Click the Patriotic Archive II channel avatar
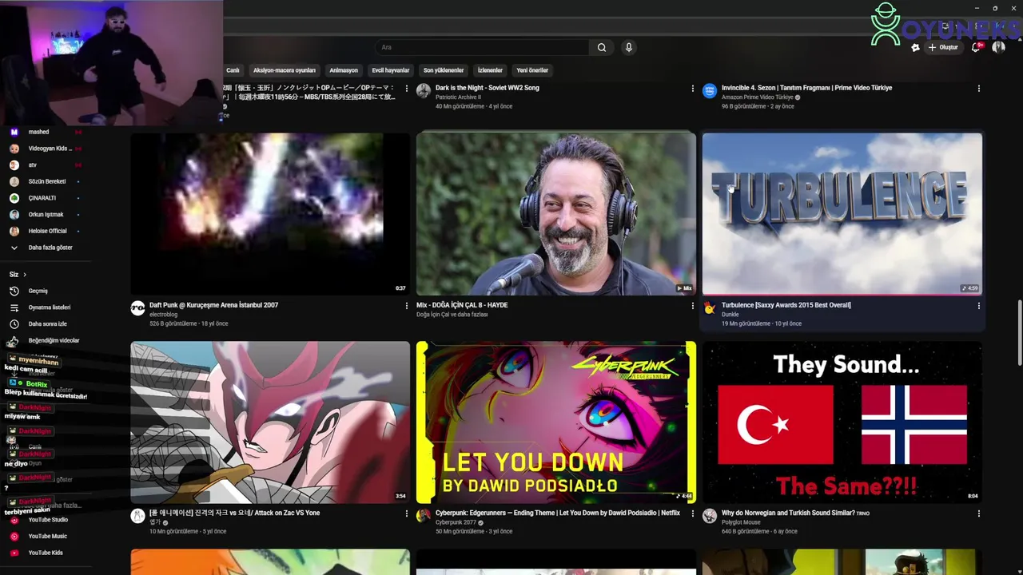 [x=424, y=91]
